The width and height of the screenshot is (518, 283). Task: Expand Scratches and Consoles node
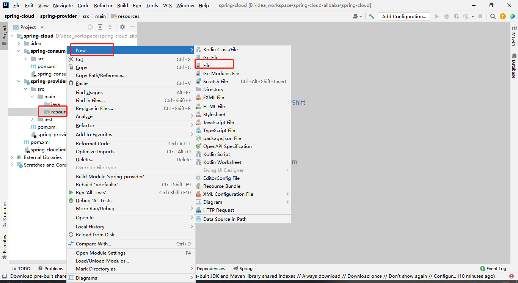point(12,165)
